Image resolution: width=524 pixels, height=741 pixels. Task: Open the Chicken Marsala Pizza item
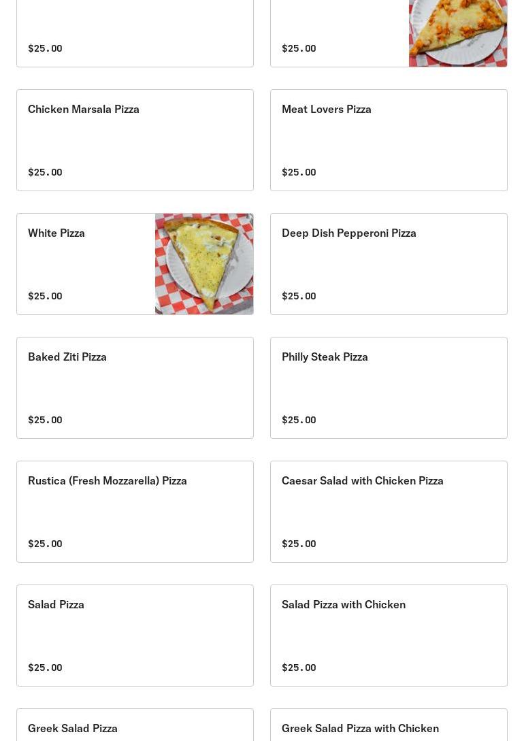84,110
